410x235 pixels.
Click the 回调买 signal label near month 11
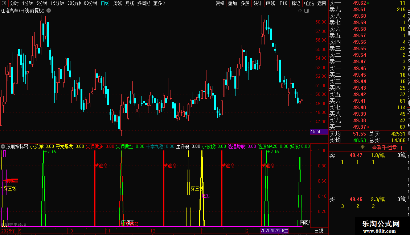pyautogui.click(x=128, y=222)
